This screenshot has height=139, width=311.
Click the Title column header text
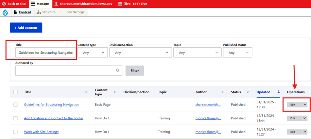pos(28,92)
